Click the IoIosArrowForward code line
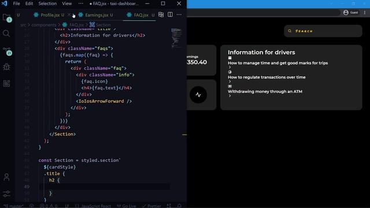Image resolution: width=370 pixels, height=208 pixels. pyautogui.click(x=103, y=101)
